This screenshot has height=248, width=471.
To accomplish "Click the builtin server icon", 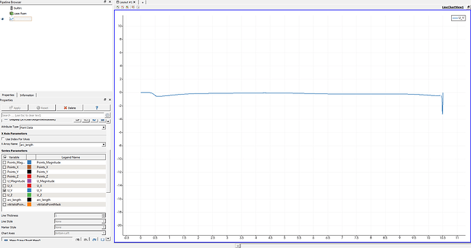I will [x=12, y=8].
